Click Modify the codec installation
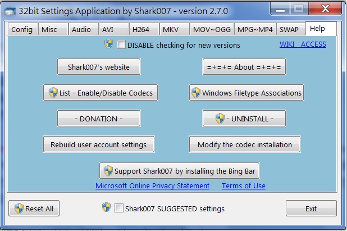Image resolution: width=347 pixels, height=231 pixels. pyautogui.click(x=245, y=144)
